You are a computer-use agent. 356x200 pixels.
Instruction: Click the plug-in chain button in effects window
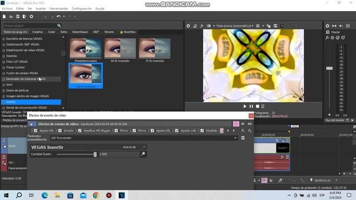(x=243, y=131)
